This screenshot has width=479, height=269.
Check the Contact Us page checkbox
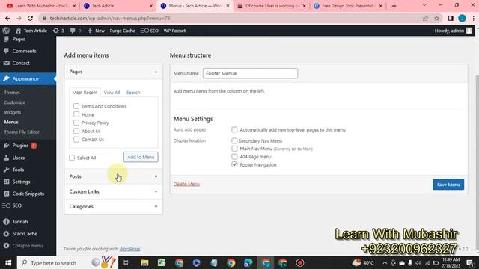[76, 140]
